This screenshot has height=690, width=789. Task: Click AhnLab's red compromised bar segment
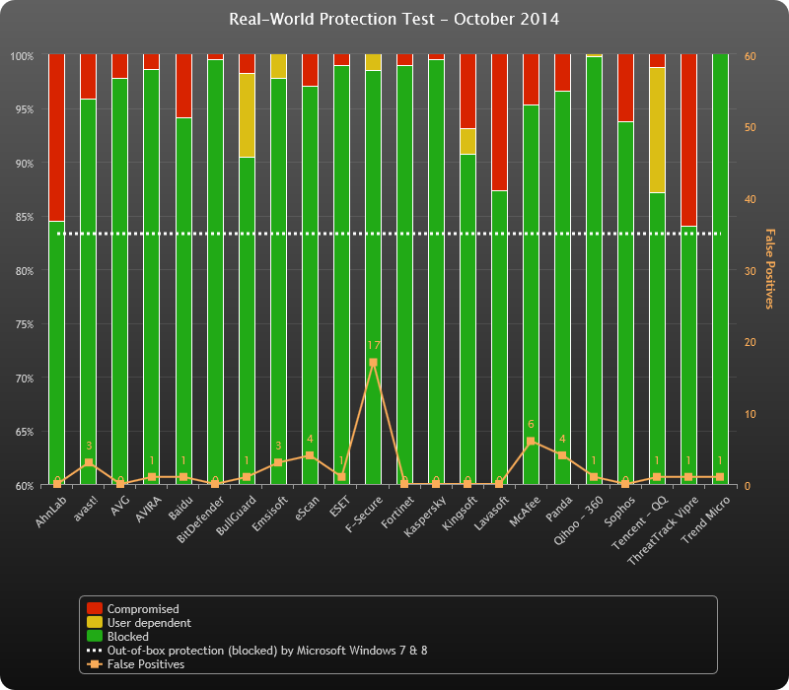point(57,137)
